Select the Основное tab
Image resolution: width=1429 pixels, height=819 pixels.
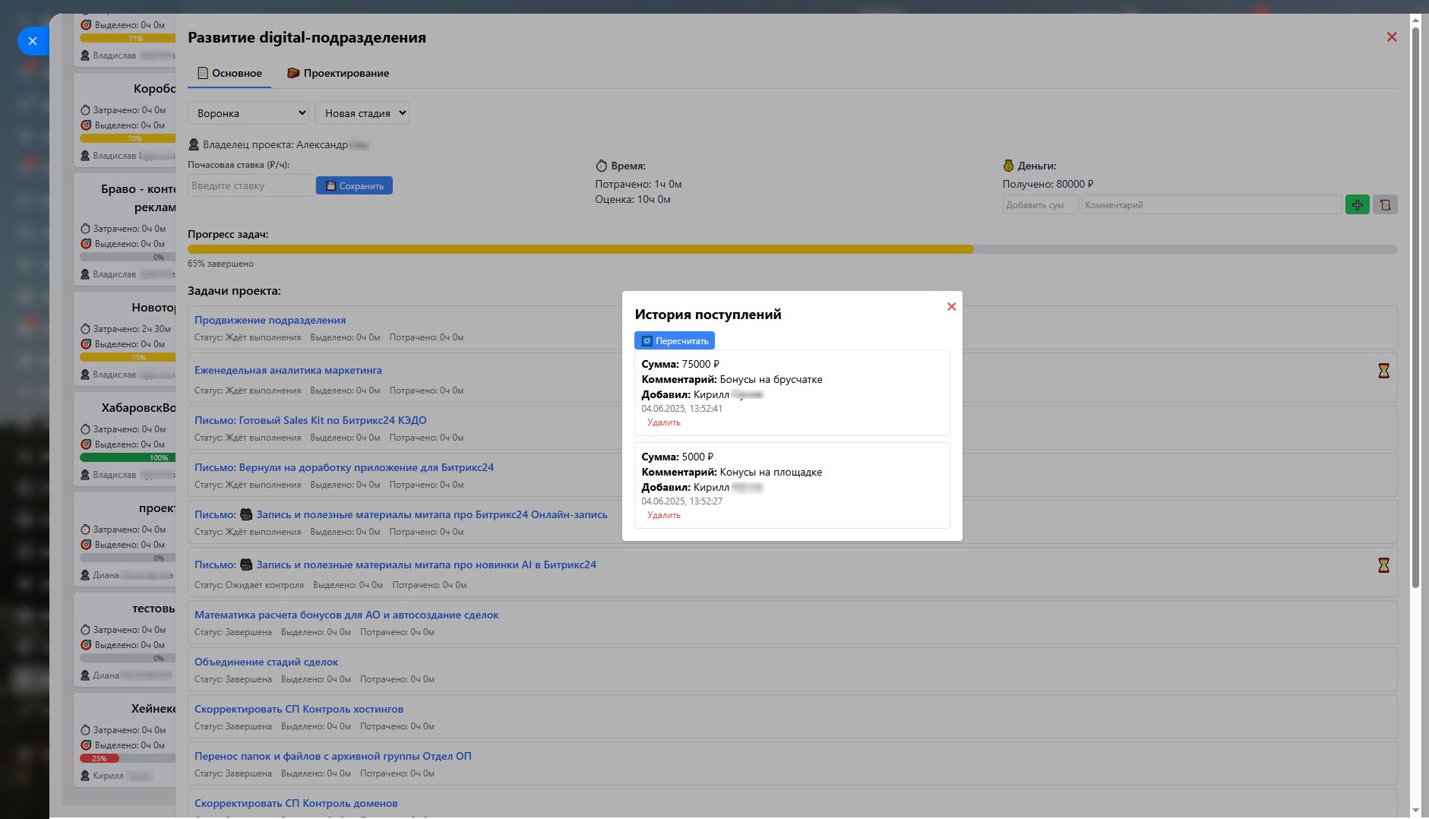[x=229, y=74]
